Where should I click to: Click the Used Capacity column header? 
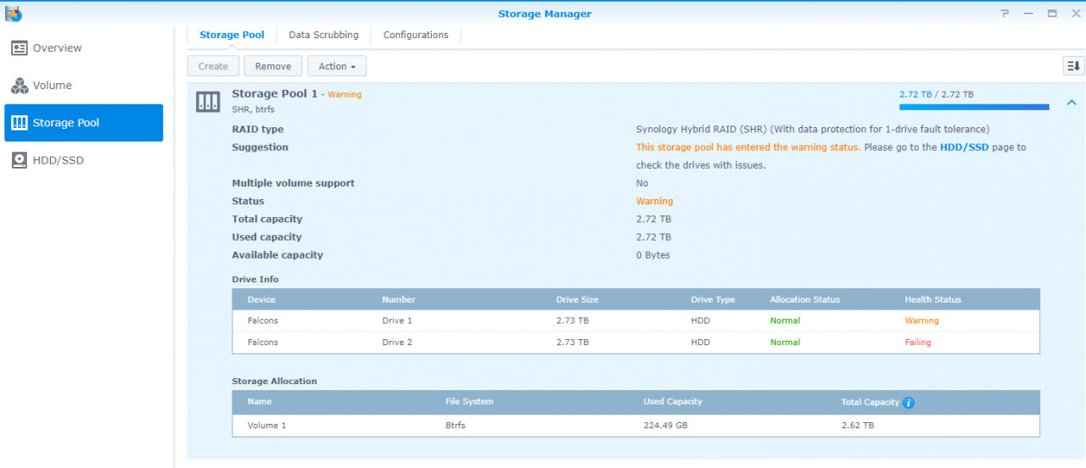(673, 402)
